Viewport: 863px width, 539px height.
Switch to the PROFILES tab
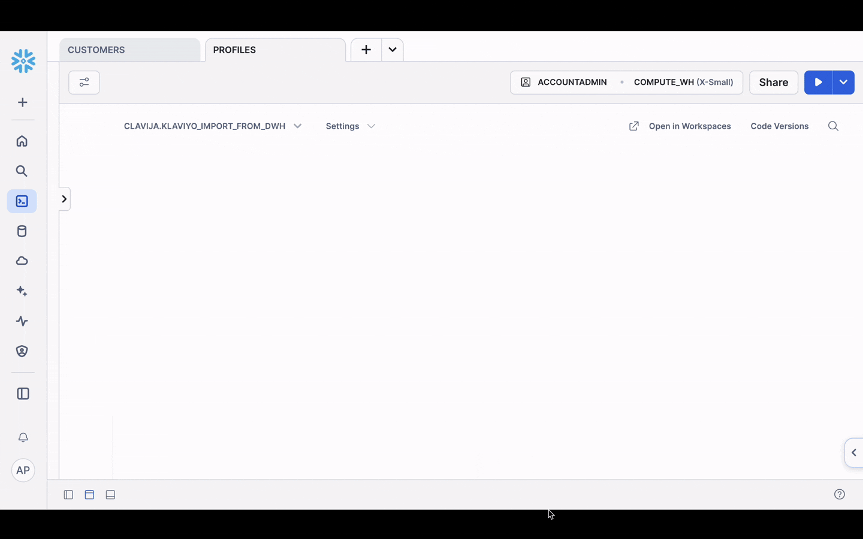tap(234, 50)
